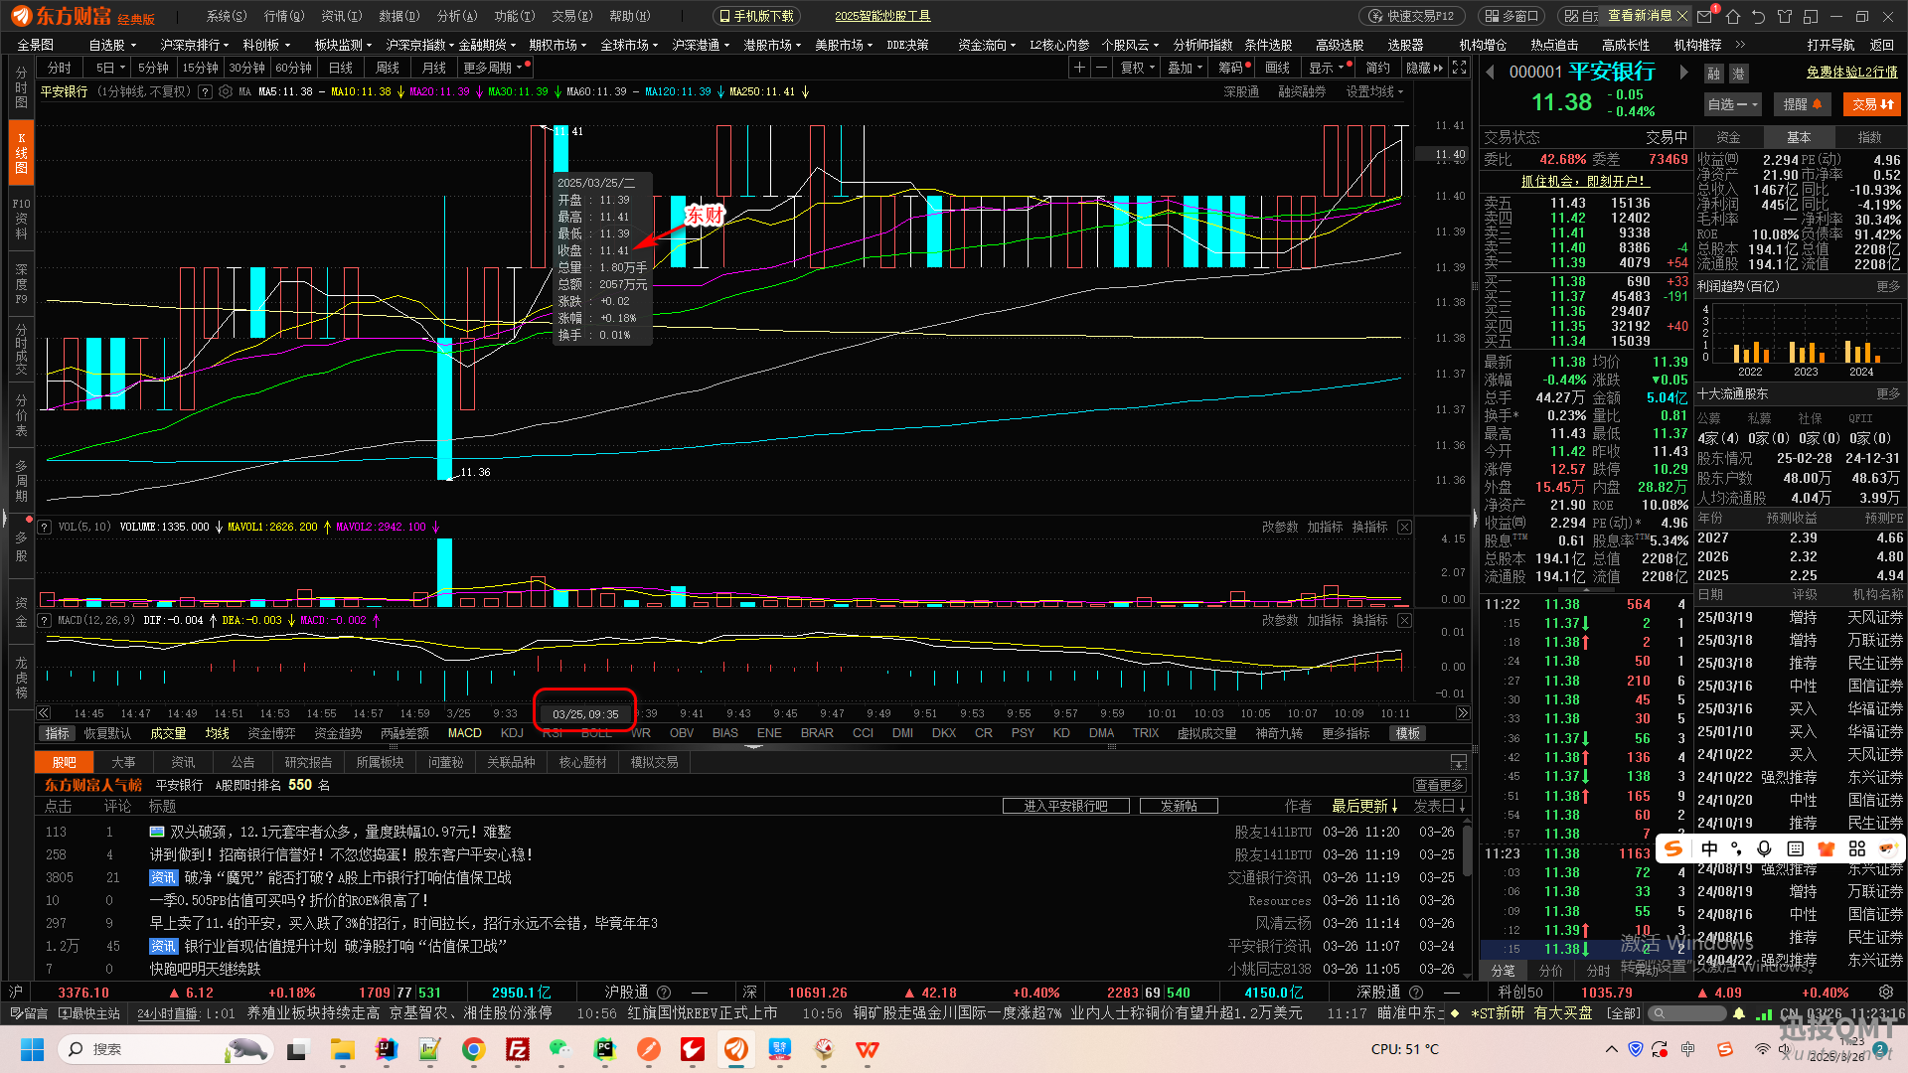This screenshot has width=1908, height=1073.
Task: Expand 更多周期 period dropdown
Action: (x=495, y=68)
